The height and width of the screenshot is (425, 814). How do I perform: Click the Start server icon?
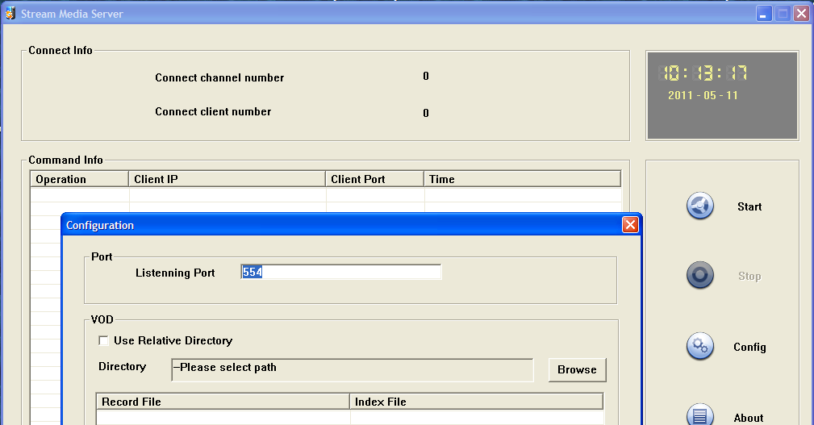699,206
